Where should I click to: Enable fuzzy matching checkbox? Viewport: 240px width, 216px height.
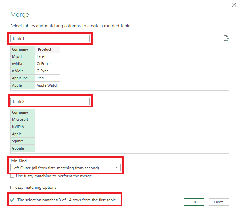pyautogui.click(x=12, y=176)
